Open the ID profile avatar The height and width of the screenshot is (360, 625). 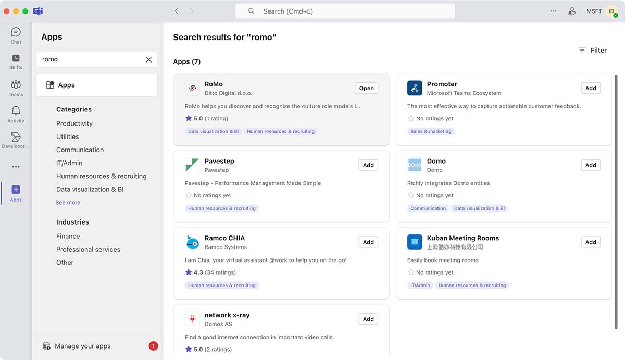pyautogui.click(x=611, y=11)
